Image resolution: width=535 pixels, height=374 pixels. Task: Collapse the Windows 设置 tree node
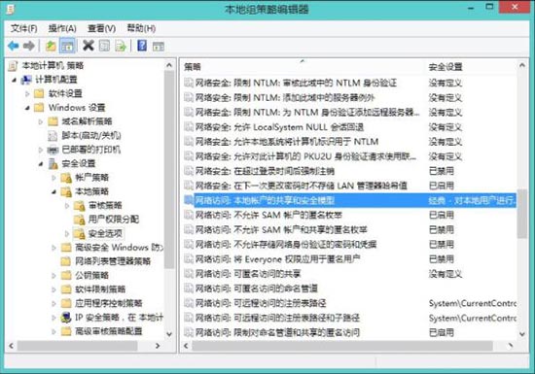pos(27,108)
